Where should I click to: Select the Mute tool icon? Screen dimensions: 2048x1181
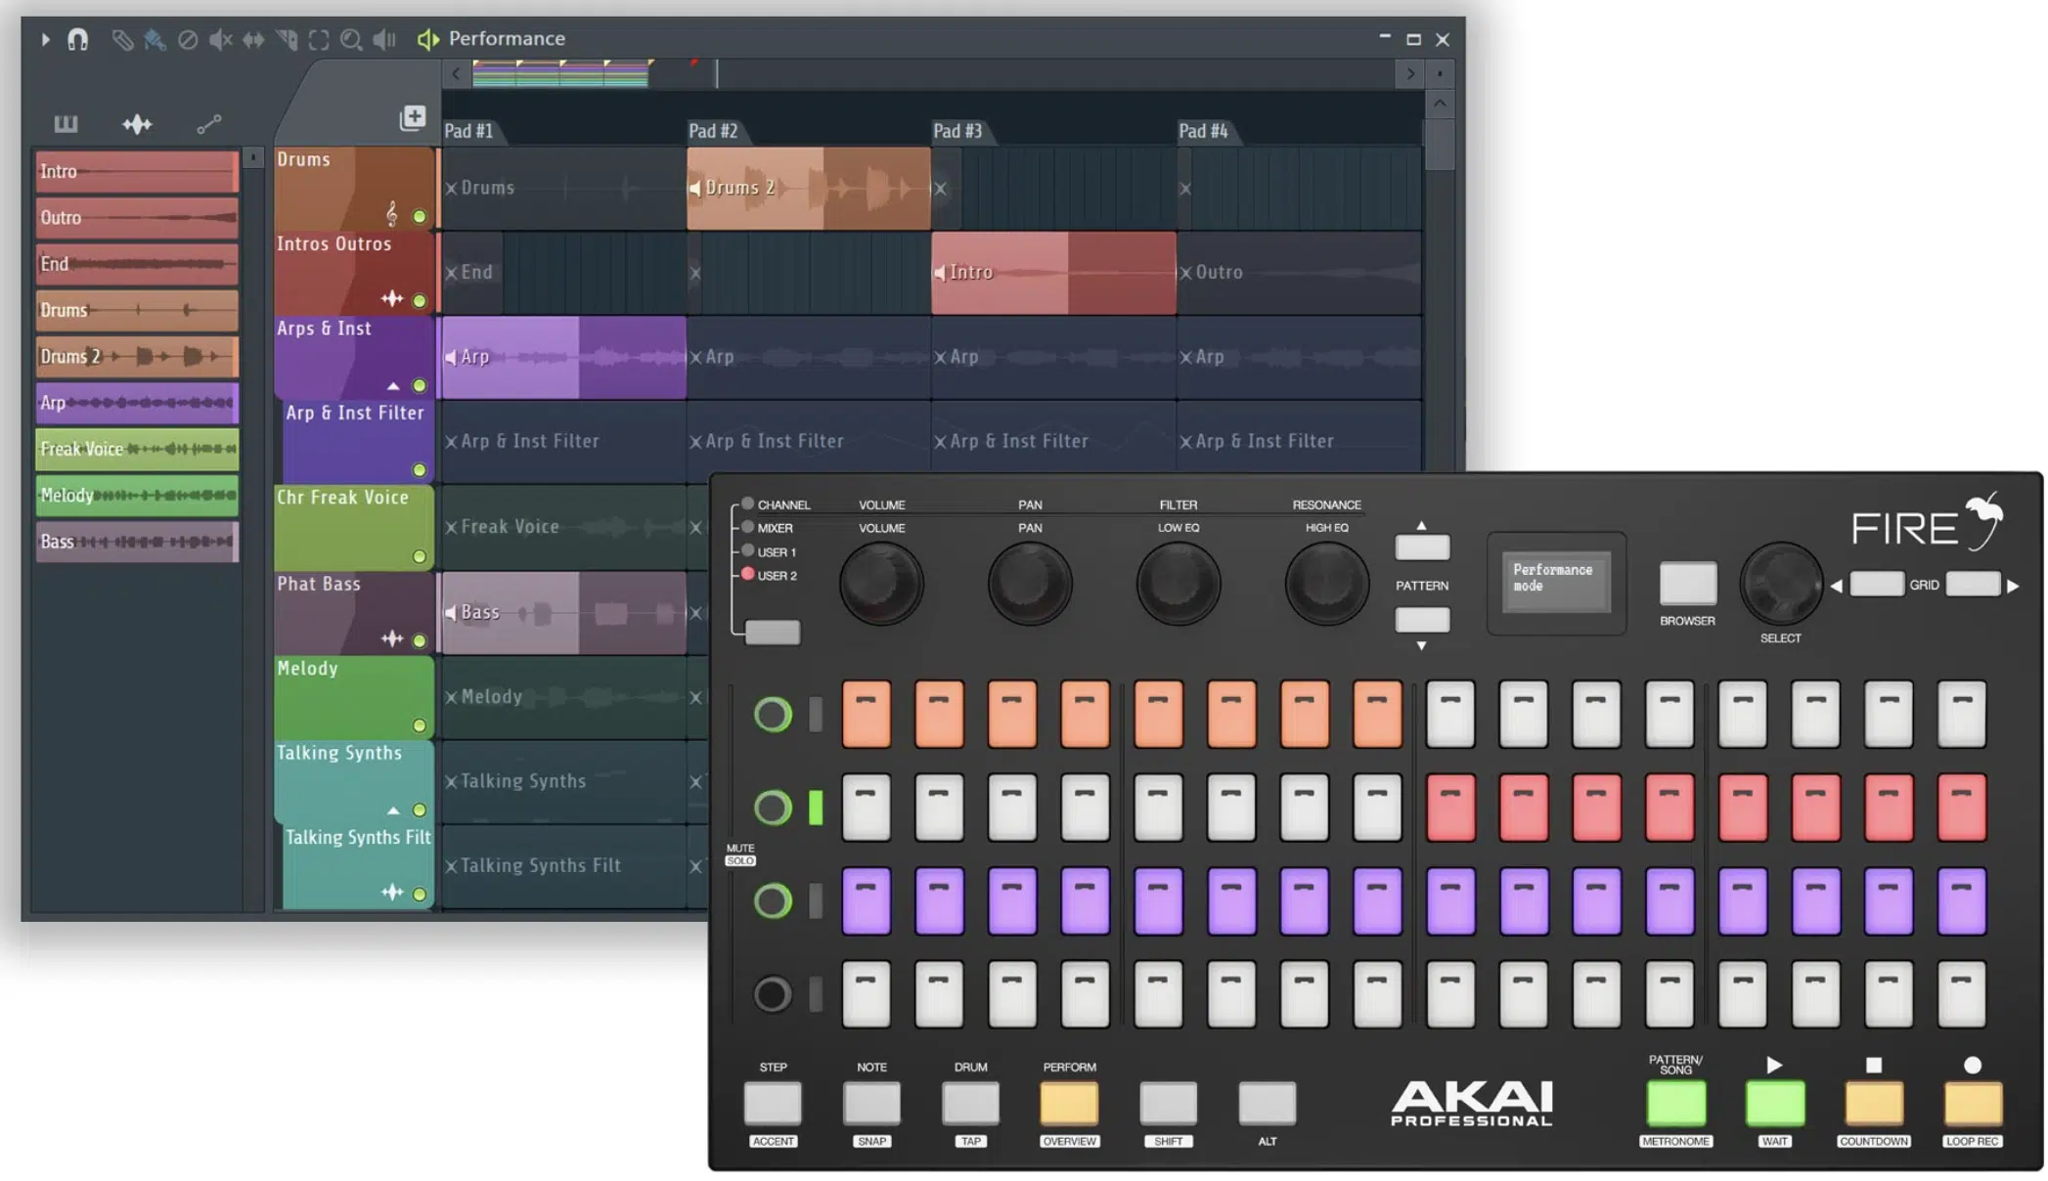(221, 39)
